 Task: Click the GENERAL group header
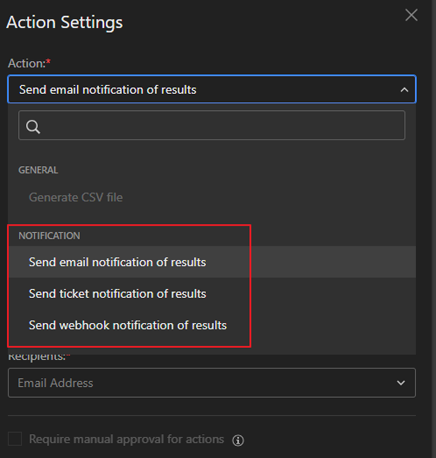38,170
